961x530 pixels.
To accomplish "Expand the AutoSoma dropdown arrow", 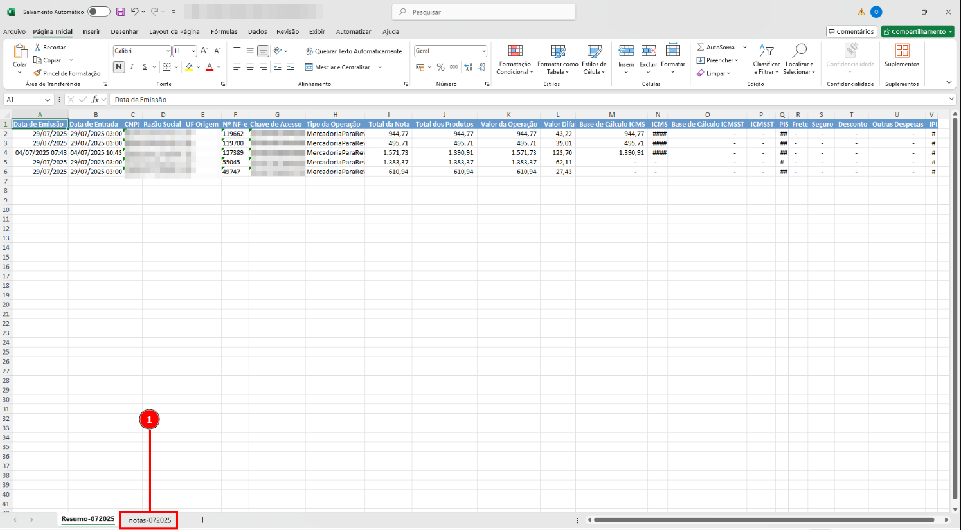I will (x=745, y=48).
